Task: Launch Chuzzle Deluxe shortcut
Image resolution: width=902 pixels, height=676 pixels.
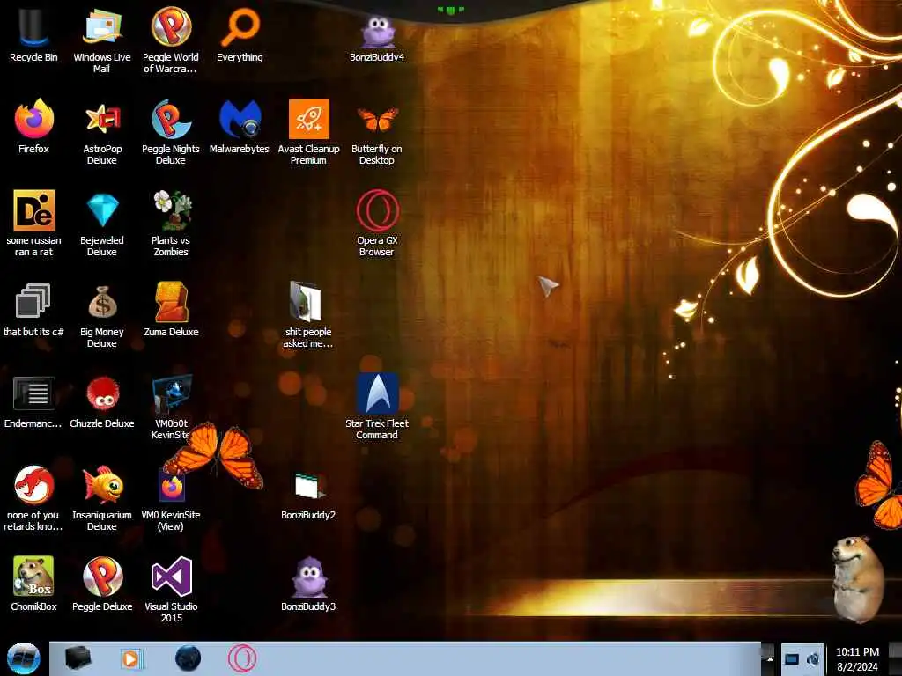Action: tap(102, 402)
